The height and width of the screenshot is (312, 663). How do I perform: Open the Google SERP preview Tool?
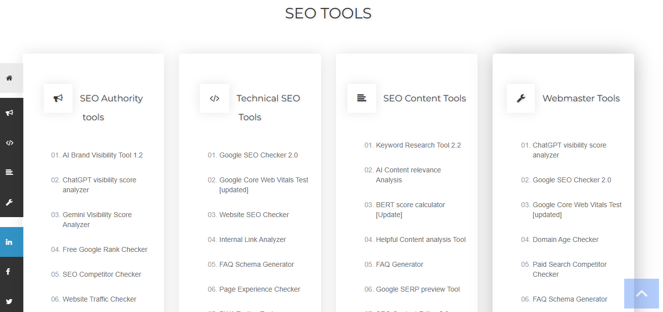point(417,289)
